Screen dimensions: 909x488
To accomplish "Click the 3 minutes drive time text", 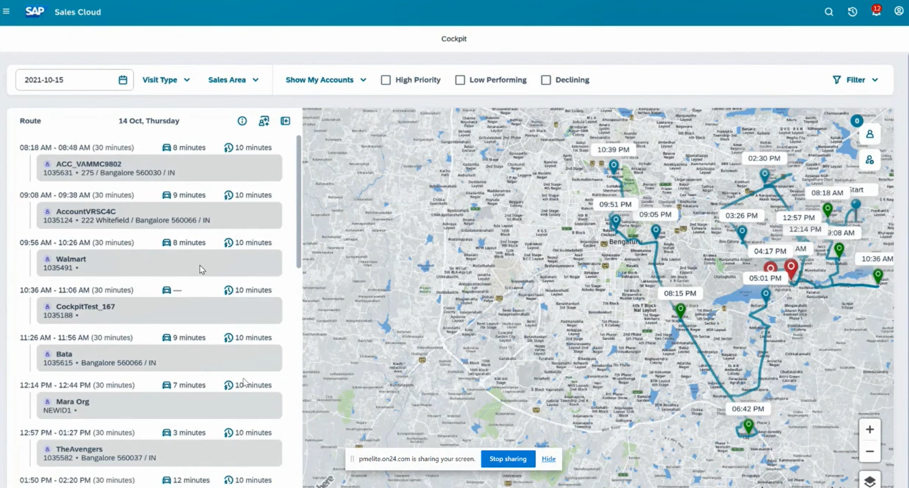I will tap(189, 433).
